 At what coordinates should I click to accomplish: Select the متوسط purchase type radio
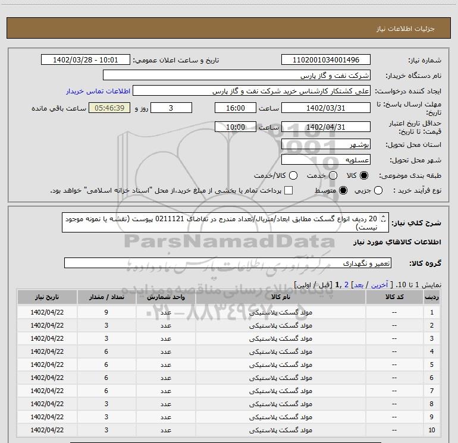(343, 190)
